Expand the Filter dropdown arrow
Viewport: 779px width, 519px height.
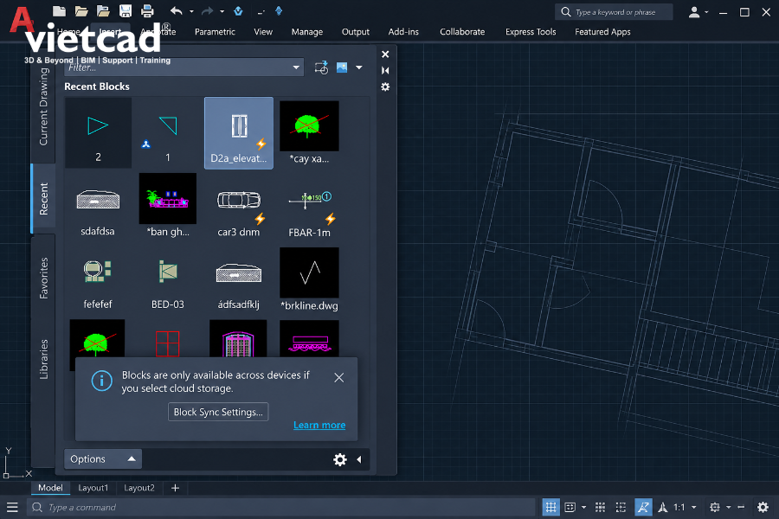tap(296, 67)
